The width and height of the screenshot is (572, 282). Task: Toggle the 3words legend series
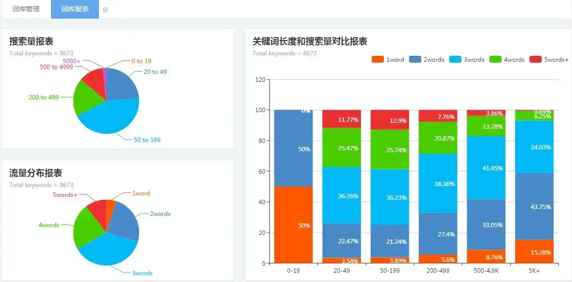click(467, 59)
